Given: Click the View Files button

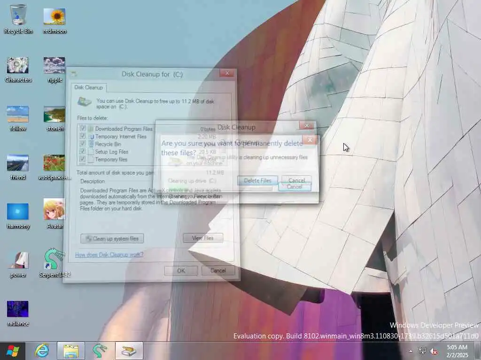Looking at the screenshot, I should 203,238.
